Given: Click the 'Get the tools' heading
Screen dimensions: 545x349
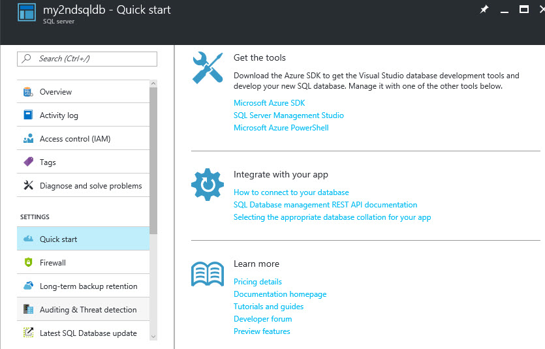Looking at the screenshot, I should 260,57.
